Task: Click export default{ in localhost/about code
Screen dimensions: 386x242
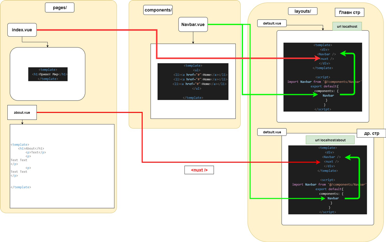Action: pos(329,189)
